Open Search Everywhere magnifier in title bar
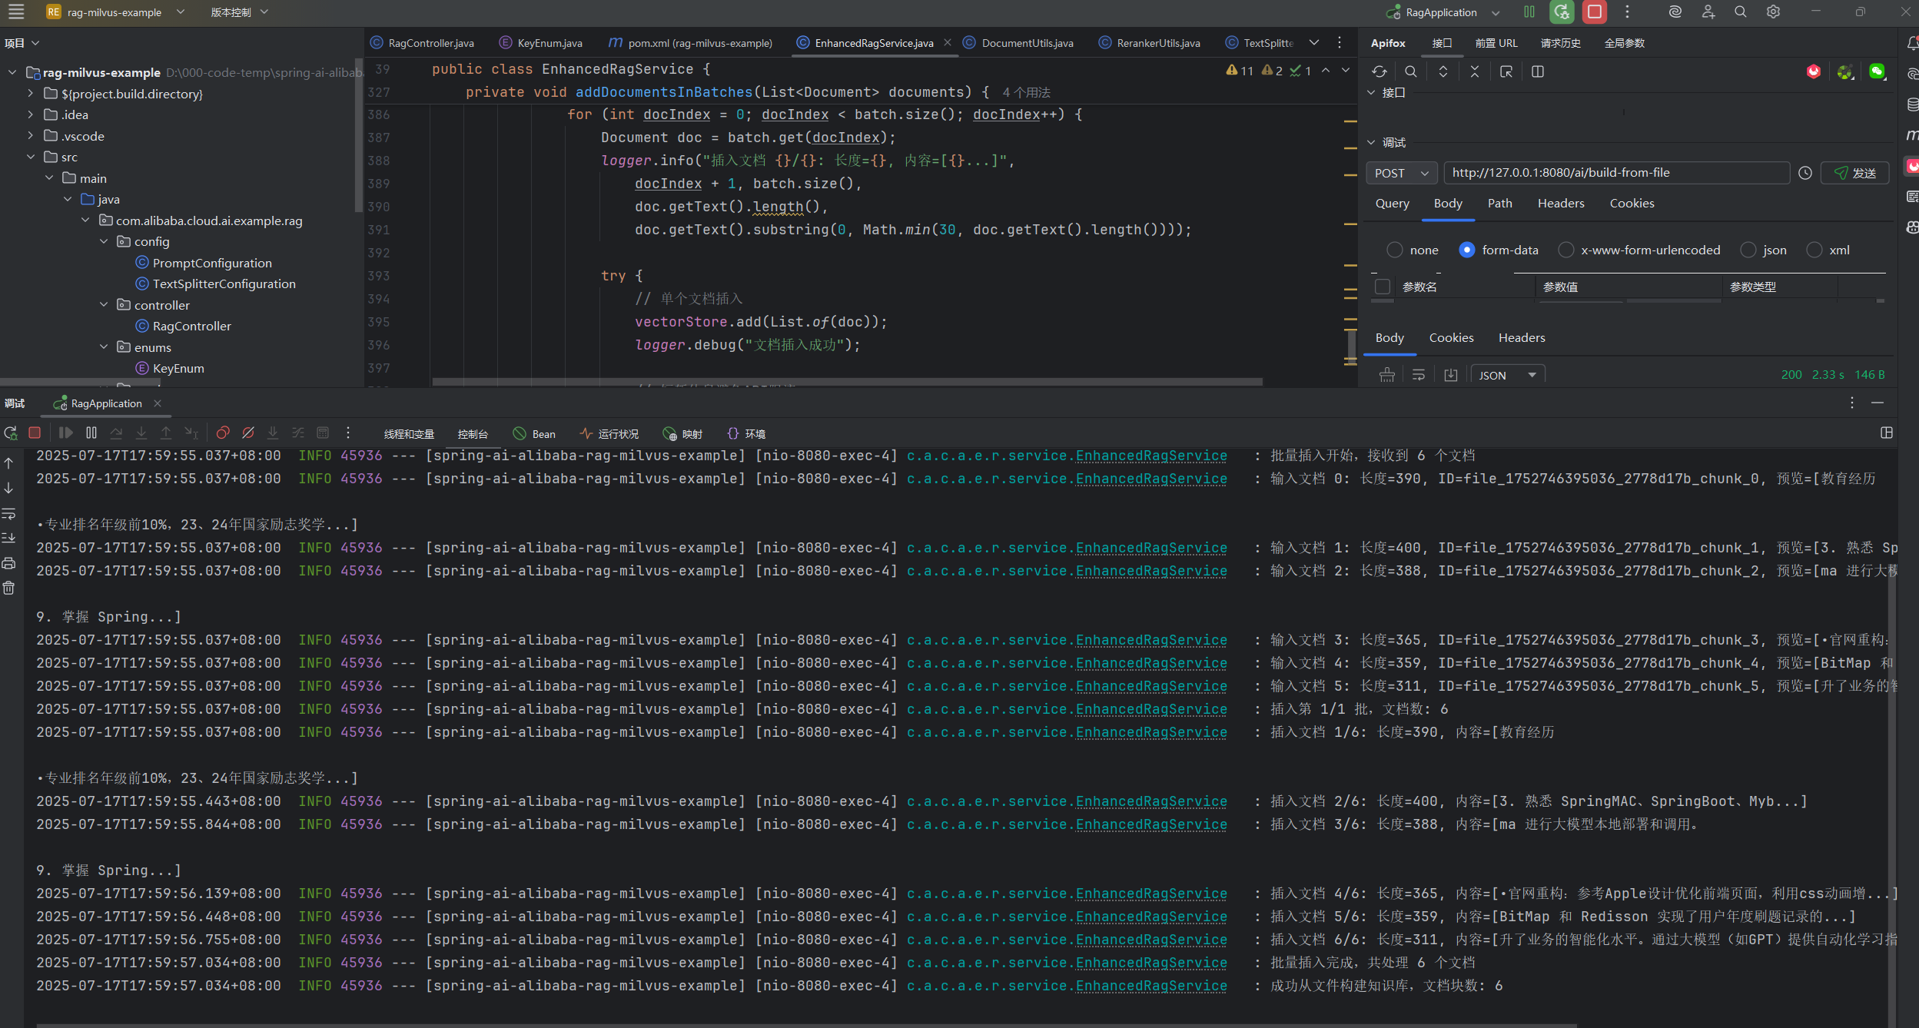 [x=1741, y=12]
